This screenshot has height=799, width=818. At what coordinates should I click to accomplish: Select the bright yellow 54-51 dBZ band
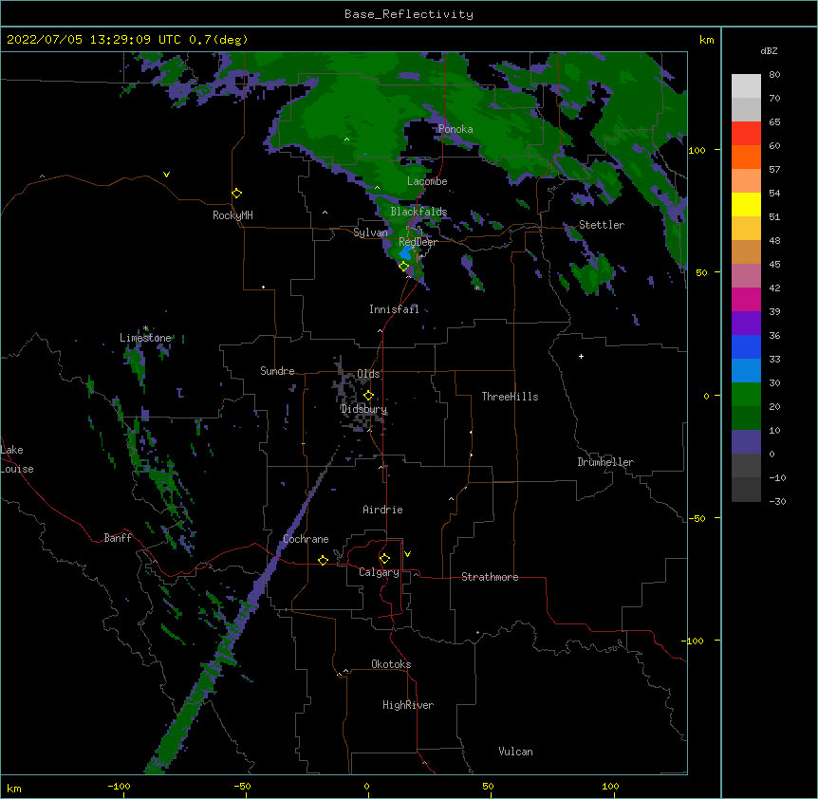746,204
